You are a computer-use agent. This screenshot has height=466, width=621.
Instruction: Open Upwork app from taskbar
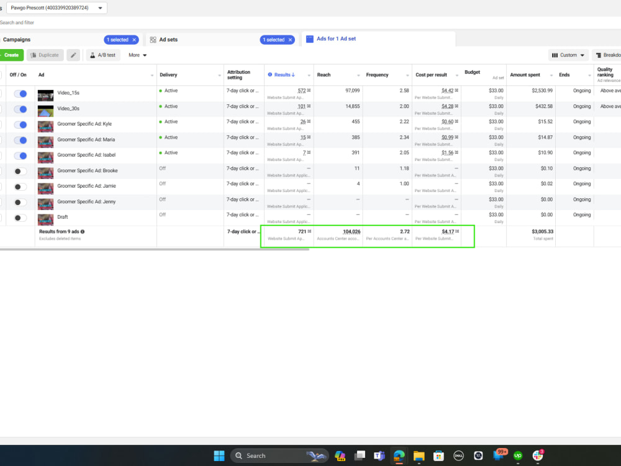518,455
